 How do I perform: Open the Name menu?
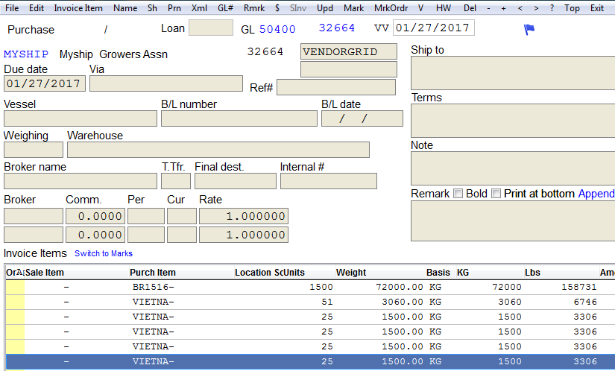(125, 8)
